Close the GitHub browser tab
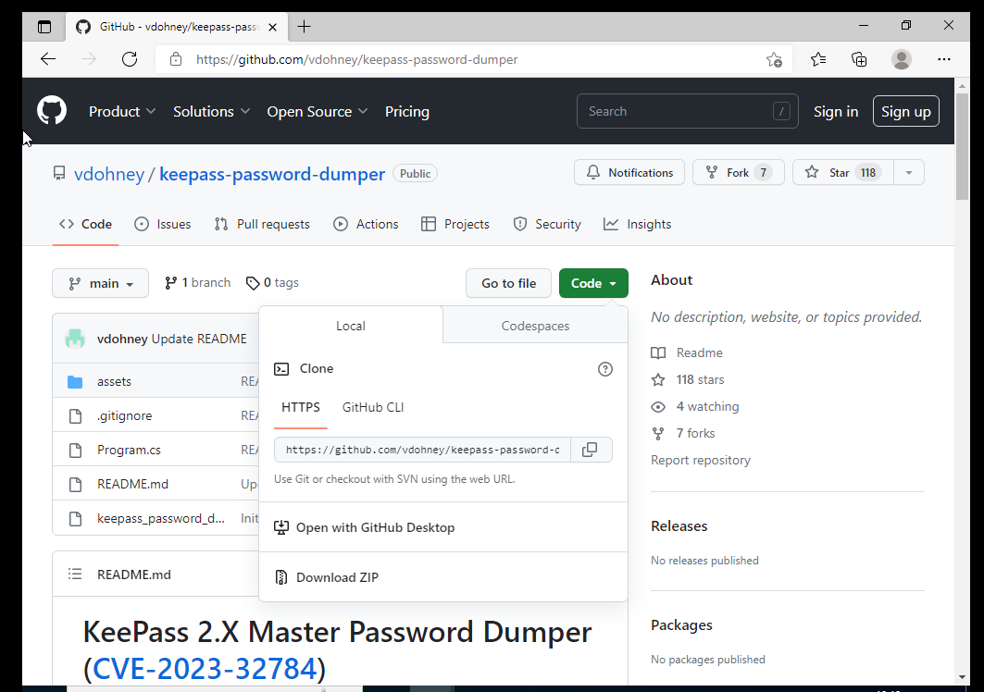The width and height of the screenshot is (984, 692). pyautogui.click(x=272, y=27)
